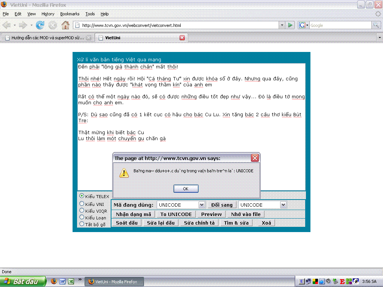Launch Excel from quick launch bar
The image size is (383, 287).
coord(71,281)
